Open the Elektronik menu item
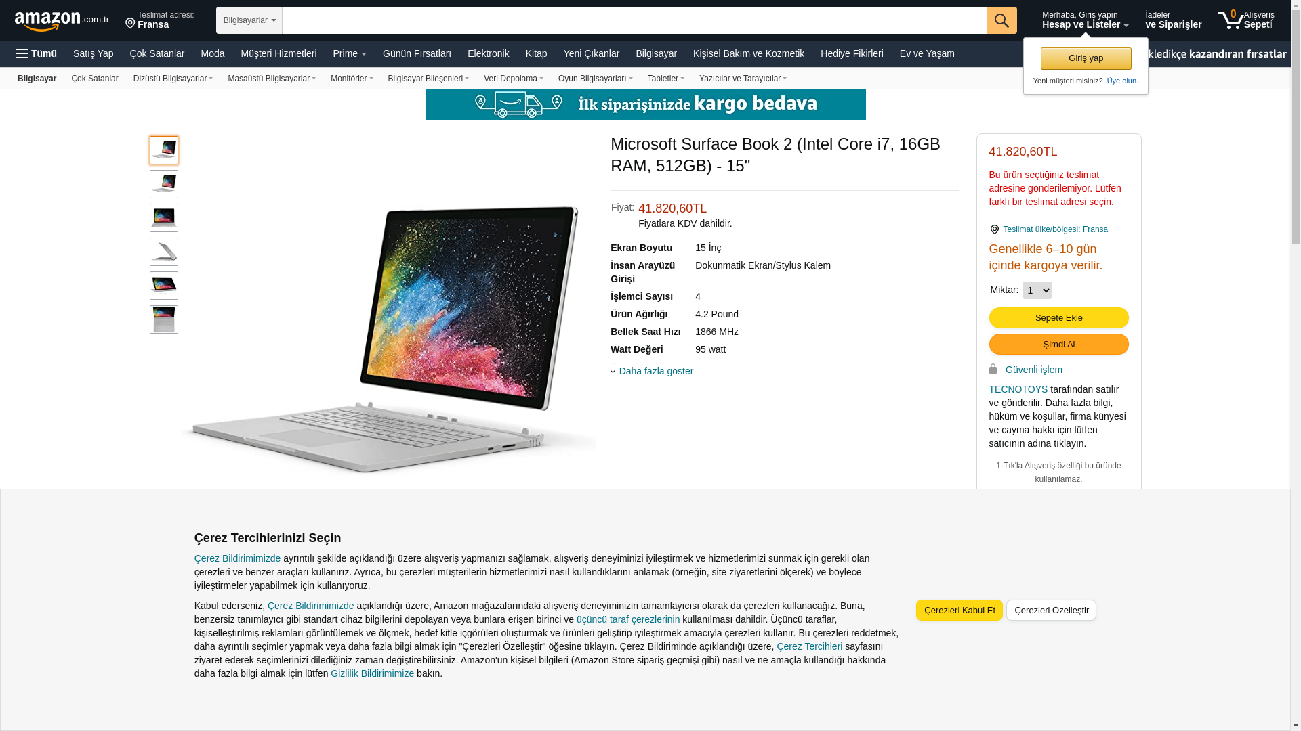1301x731 pixels. 489,53
